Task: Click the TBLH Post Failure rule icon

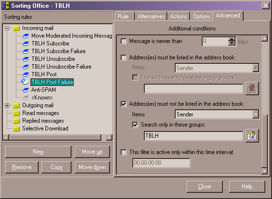Action: [25, 82]
